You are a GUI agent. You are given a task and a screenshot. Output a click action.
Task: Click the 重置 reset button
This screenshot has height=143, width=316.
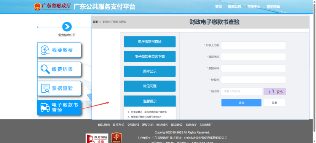[274, 103]
